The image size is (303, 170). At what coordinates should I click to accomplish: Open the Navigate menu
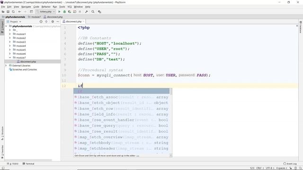(26, 7)
